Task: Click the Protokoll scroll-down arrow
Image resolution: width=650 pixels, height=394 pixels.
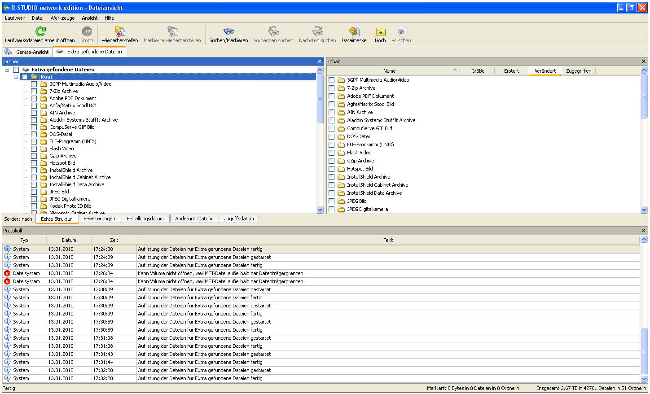Action: click(644, 379)
